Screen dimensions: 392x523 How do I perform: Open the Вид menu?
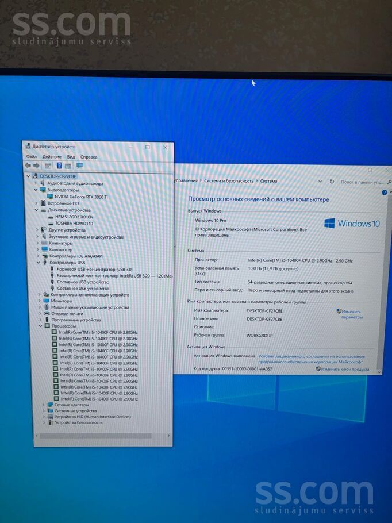pyautogui.click(x=71, y=157)
